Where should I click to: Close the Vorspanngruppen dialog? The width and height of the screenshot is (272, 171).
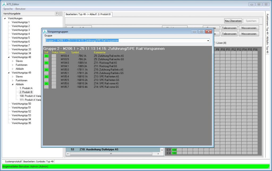tap(209, 32)
